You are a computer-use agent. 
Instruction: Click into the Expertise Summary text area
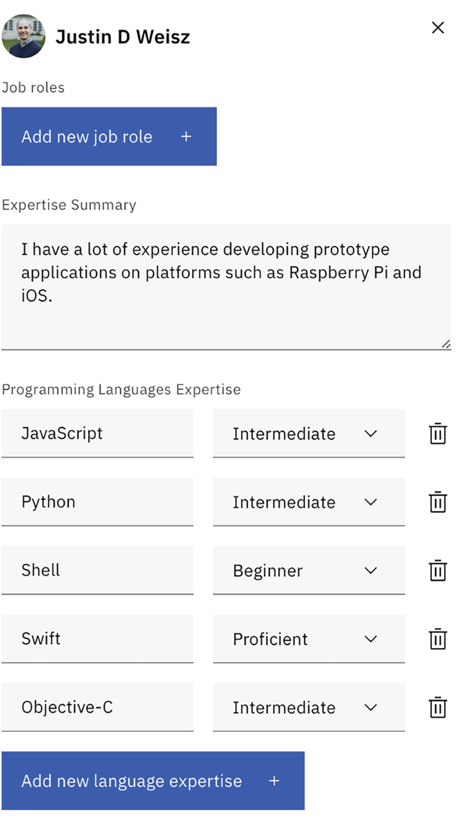[x=226, y=286]
